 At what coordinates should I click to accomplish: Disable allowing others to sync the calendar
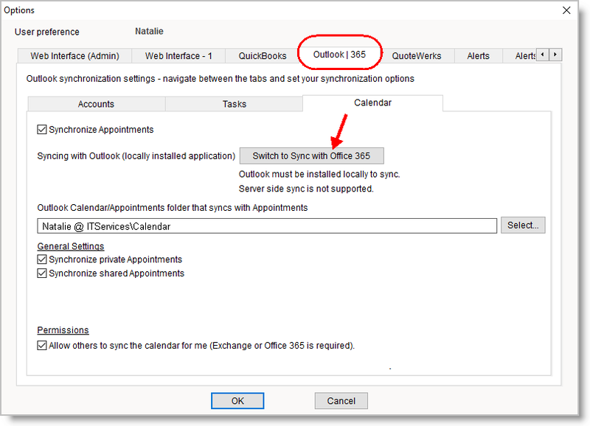(x=42, y=346)
